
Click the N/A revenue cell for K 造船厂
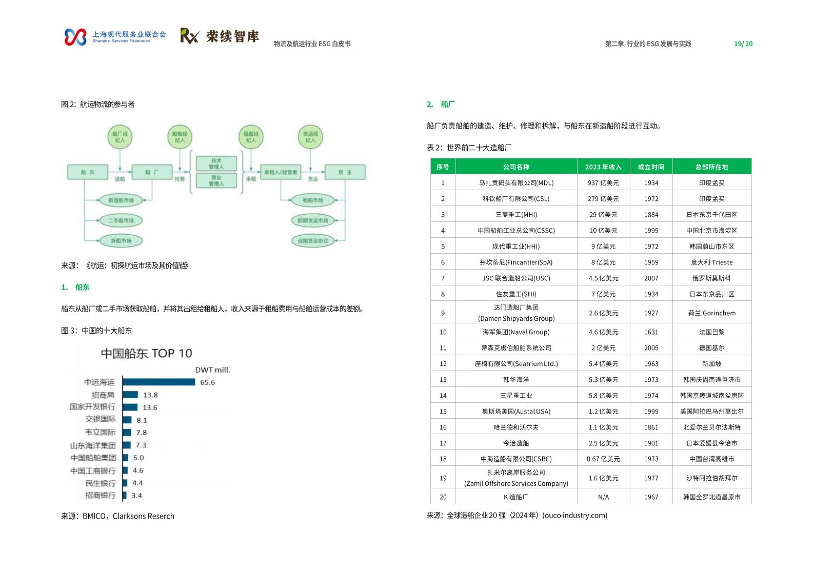point(603,497)
